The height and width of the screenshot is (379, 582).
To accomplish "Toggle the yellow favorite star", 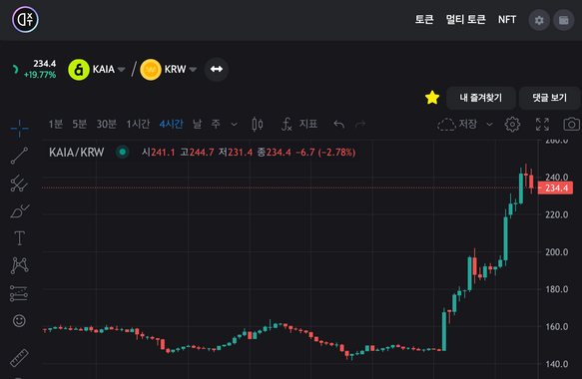I will click(432, 98).
